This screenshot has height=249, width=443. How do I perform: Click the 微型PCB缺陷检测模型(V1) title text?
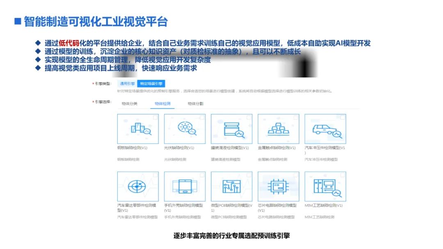coord(232,208)
